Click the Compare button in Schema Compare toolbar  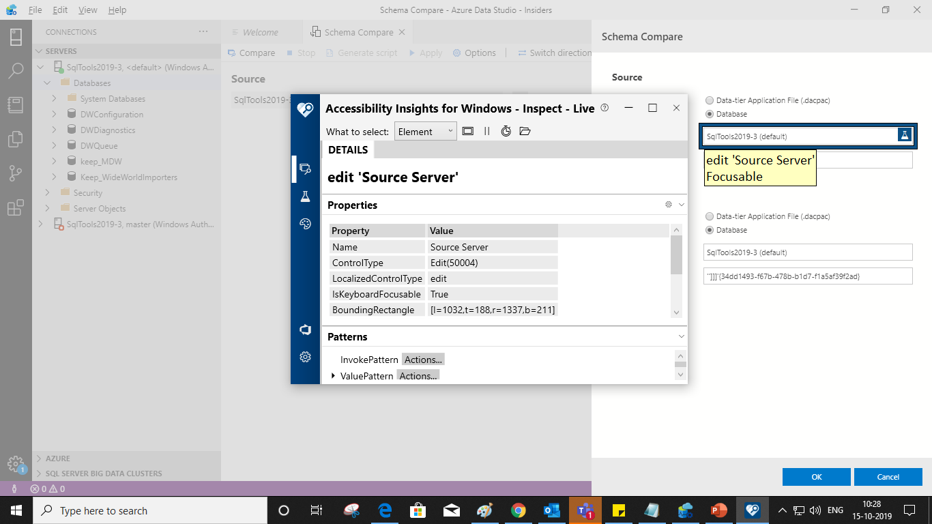click(x=251, y=53)
